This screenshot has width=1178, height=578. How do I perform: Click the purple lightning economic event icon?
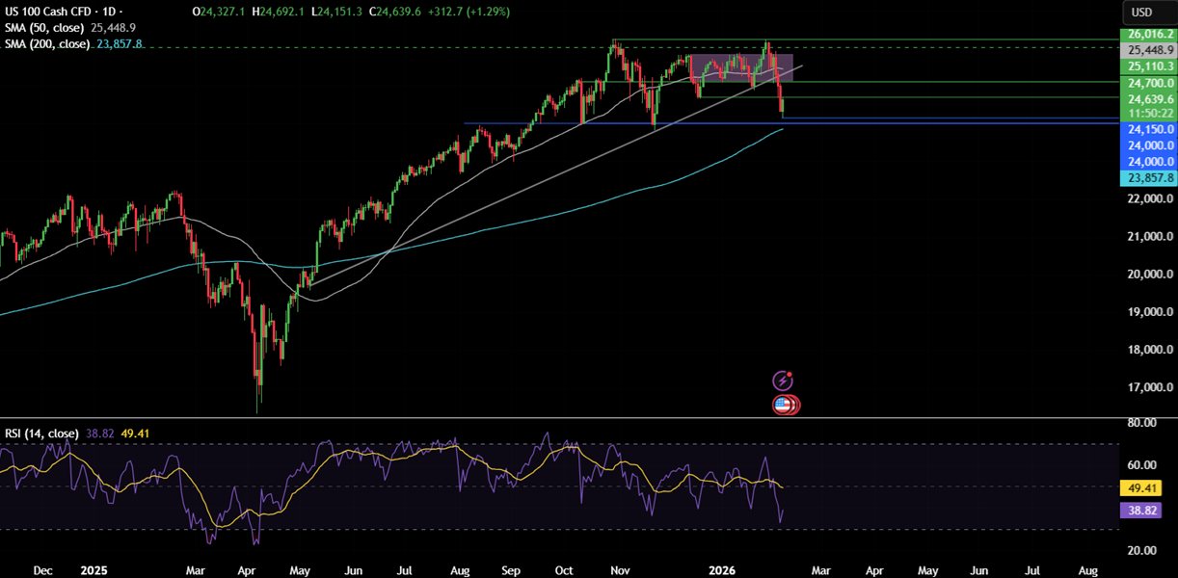(784, 380)
